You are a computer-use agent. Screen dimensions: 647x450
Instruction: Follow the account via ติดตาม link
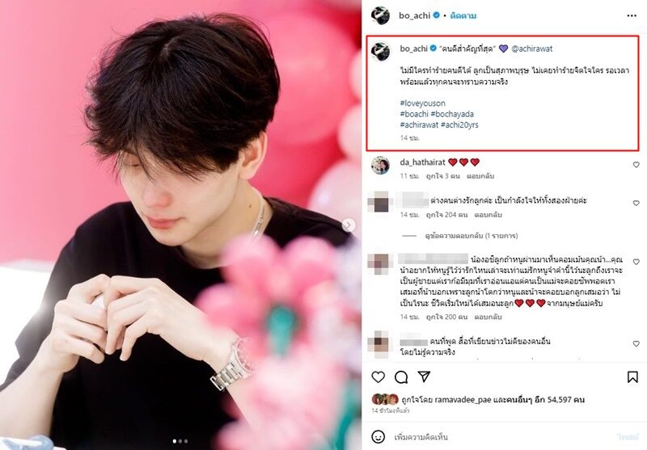(x=463, y=15)
